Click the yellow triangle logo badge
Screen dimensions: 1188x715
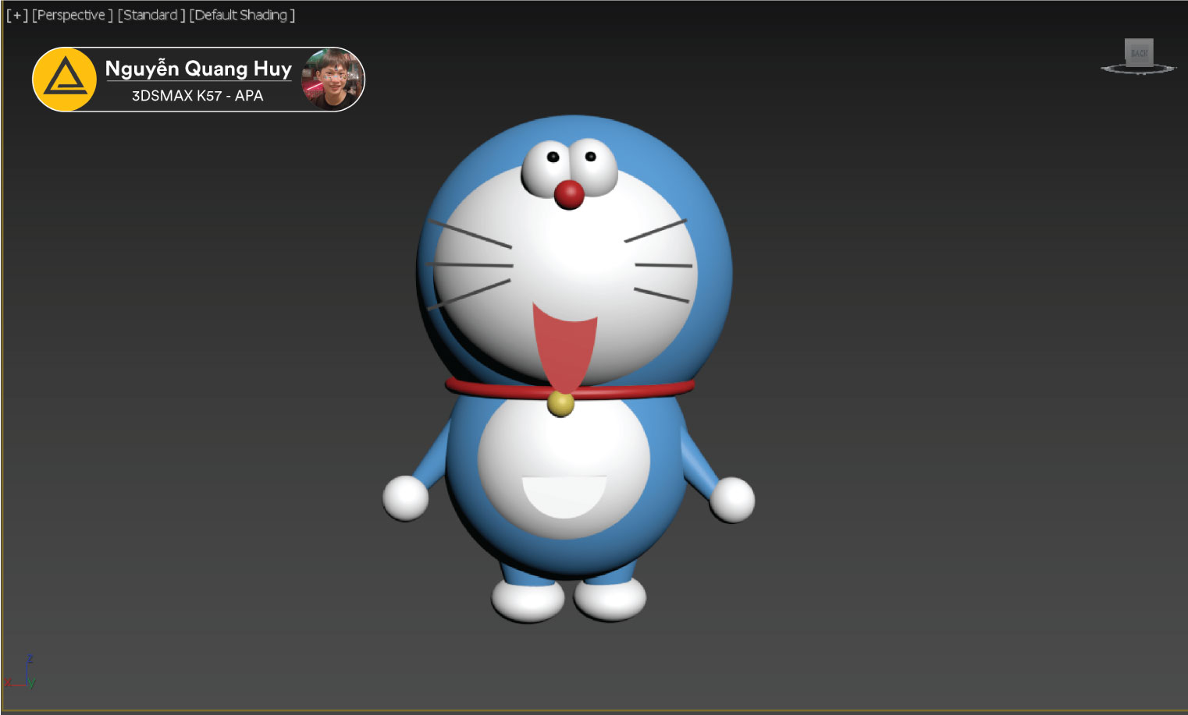coord(65,80)
